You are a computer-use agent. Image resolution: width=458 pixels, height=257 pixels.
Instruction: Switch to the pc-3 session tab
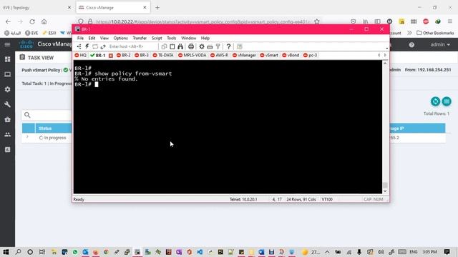(x=310, y=55)
